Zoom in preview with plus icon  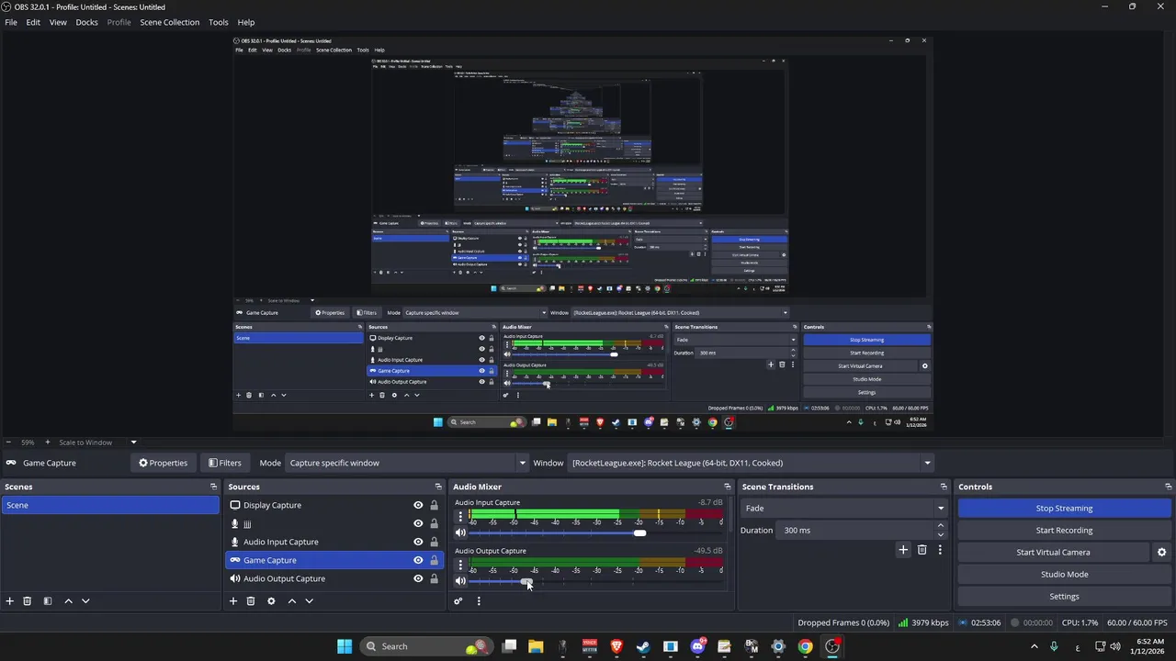point(48,443)
